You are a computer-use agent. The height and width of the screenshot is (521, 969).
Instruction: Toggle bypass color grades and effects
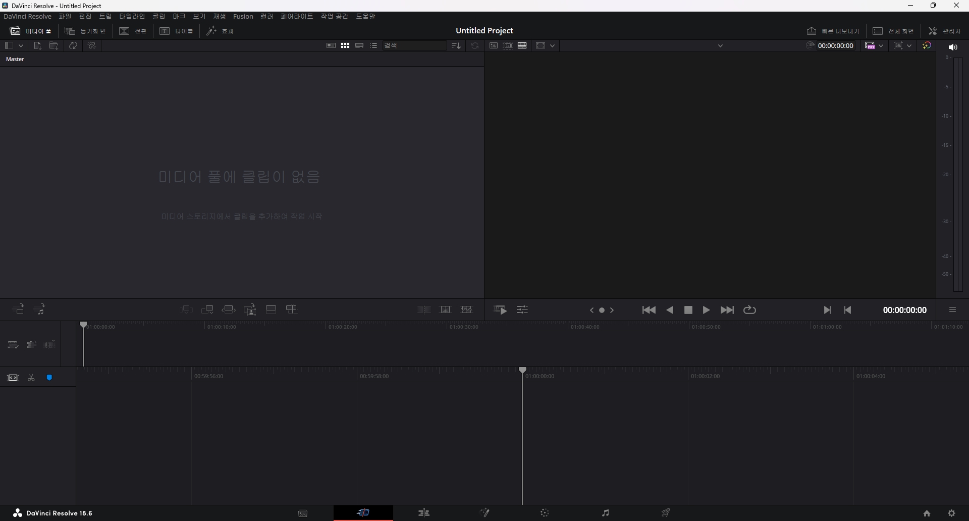[927, 45]
